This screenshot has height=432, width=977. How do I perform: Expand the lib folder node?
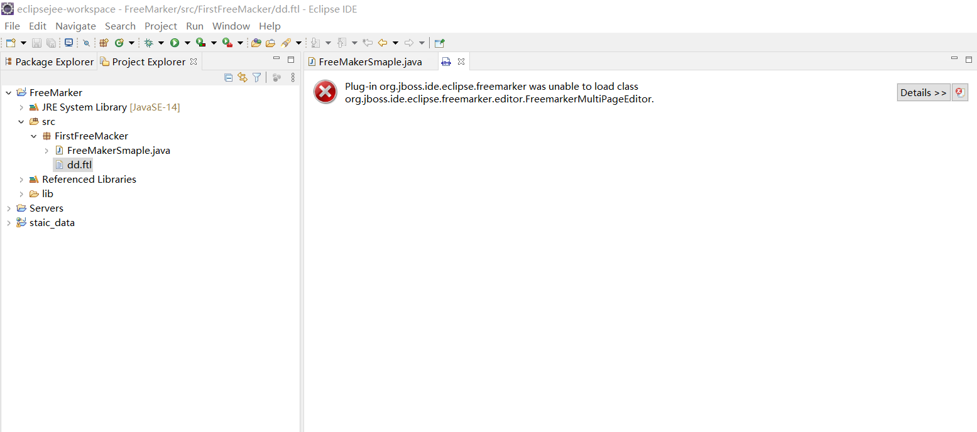(21, 194)
